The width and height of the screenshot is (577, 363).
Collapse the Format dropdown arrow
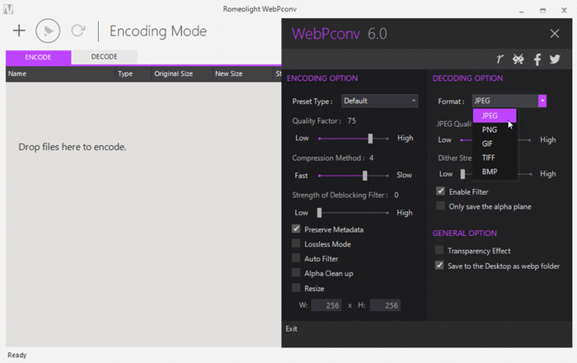tap(542, 101)
